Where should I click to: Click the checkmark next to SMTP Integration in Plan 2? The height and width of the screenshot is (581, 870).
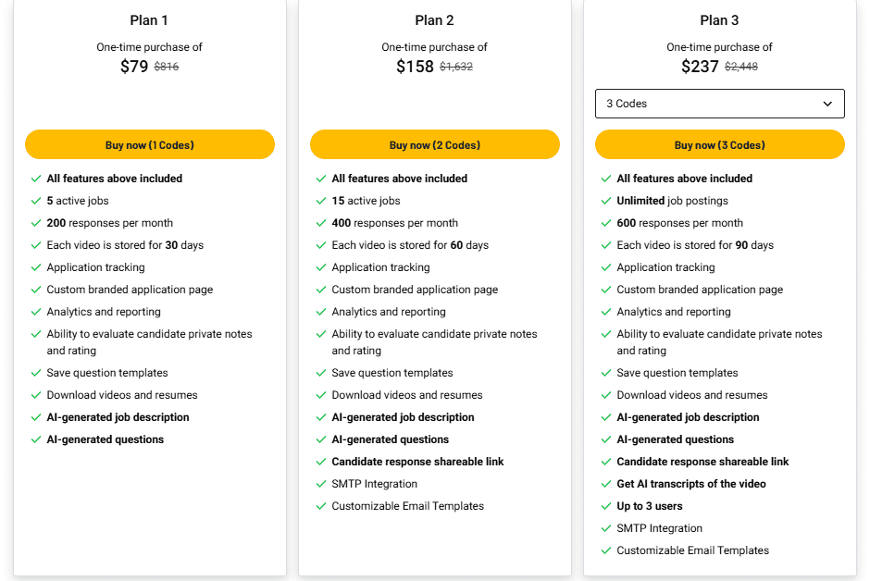point(320,484)
